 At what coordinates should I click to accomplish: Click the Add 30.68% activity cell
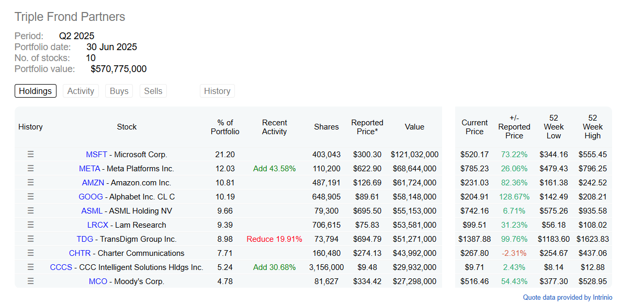click(x=275, y=268)
